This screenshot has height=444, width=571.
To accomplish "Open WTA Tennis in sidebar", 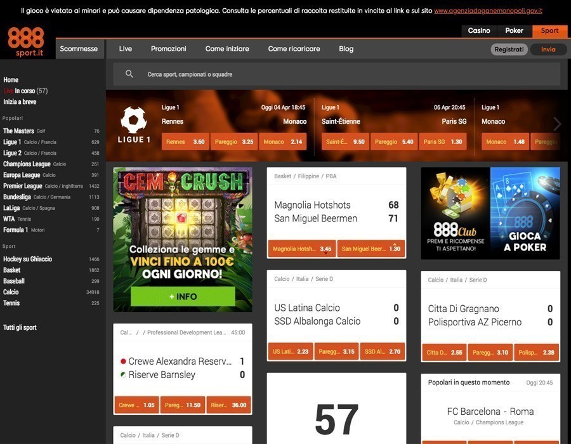I will point(51,219).
